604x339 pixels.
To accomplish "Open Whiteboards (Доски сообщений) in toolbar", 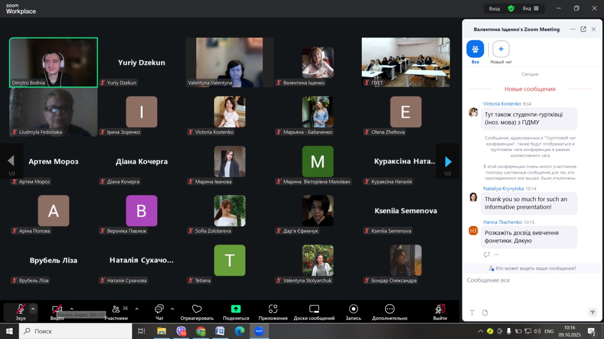I will coord(314,309).
